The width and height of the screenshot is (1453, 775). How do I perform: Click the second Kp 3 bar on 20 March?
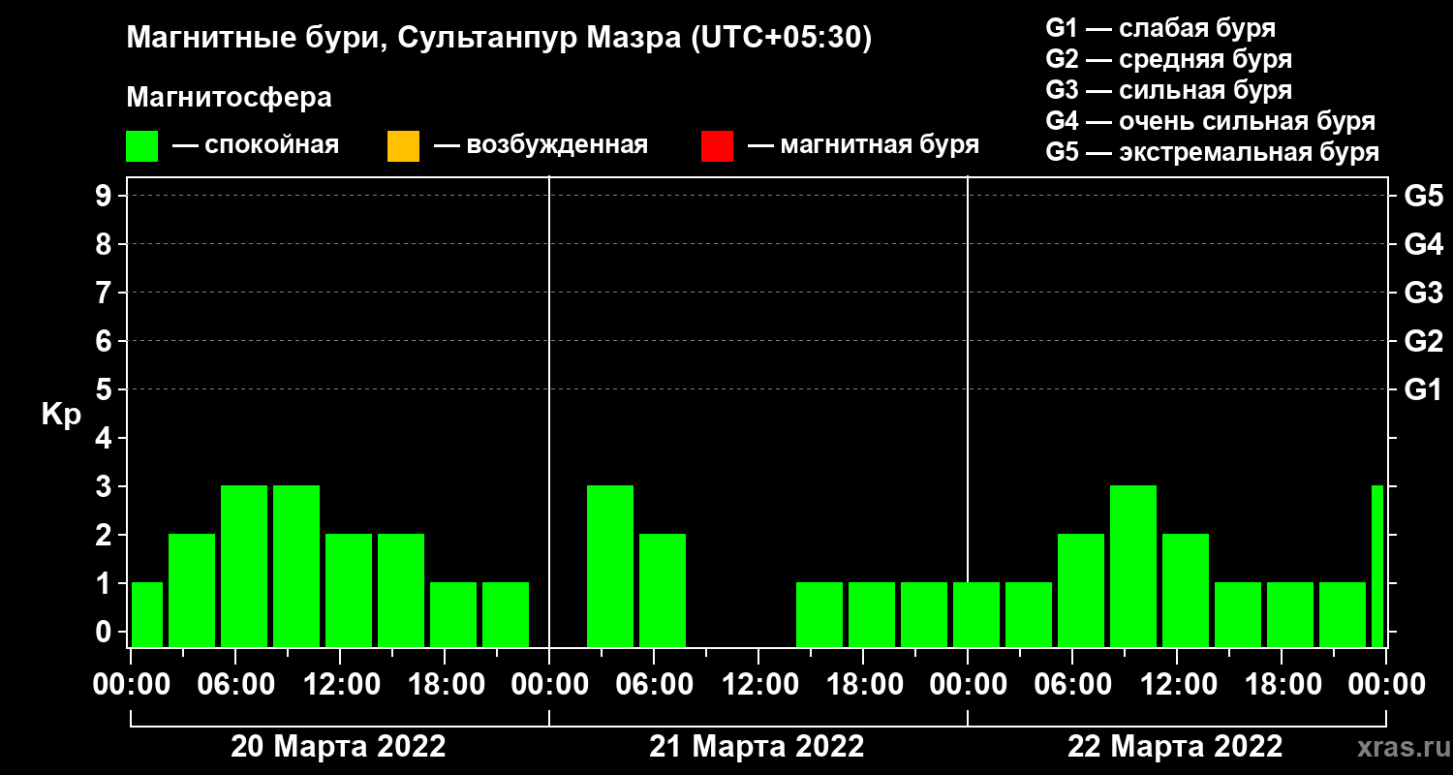296,566
